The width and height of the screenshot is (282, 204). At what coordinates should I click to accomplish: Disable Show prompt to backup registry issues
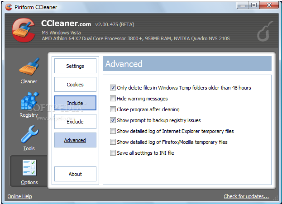tap(113, 120)
